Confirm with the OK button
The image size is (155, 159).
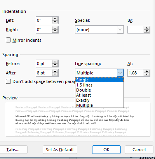click(x=106, y=150)
